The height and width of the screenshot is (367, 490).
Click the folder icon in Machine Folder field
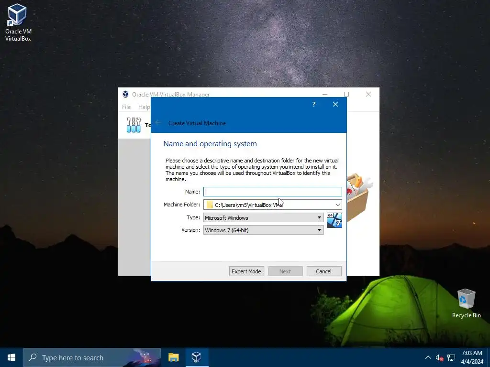(210, 205)
